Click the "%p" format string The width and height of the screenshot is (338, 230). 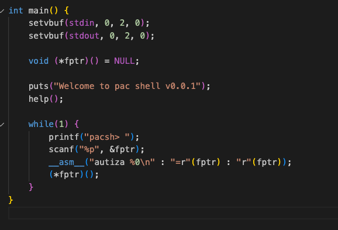click(x=89, y=149)
